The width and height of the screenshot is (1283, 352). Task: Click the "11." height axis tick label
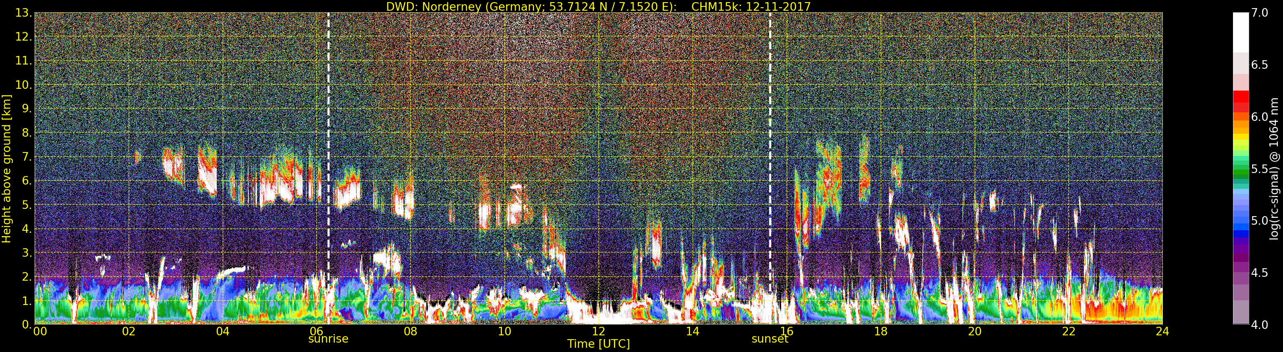pyautogui.click(x=24, y=61)
